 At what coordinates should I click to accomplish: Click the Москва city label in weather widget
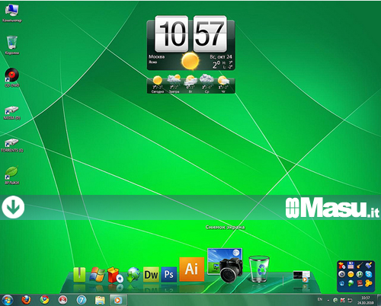click(157, 56)
